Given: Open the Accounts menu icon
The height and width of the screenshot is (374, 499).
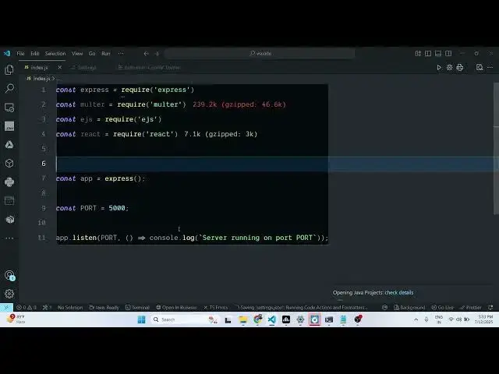Looking at the screenshot, I should (9, 275).
